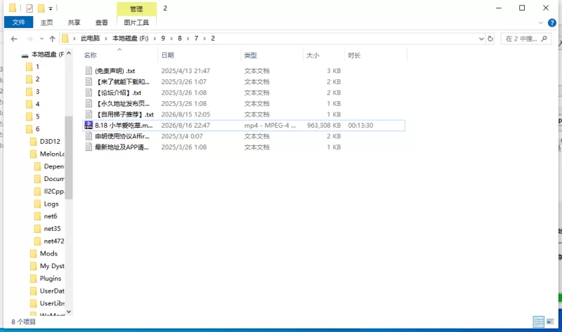The image size is (562, 332).
Task: Go up one folder level
Action: point(52,39)
